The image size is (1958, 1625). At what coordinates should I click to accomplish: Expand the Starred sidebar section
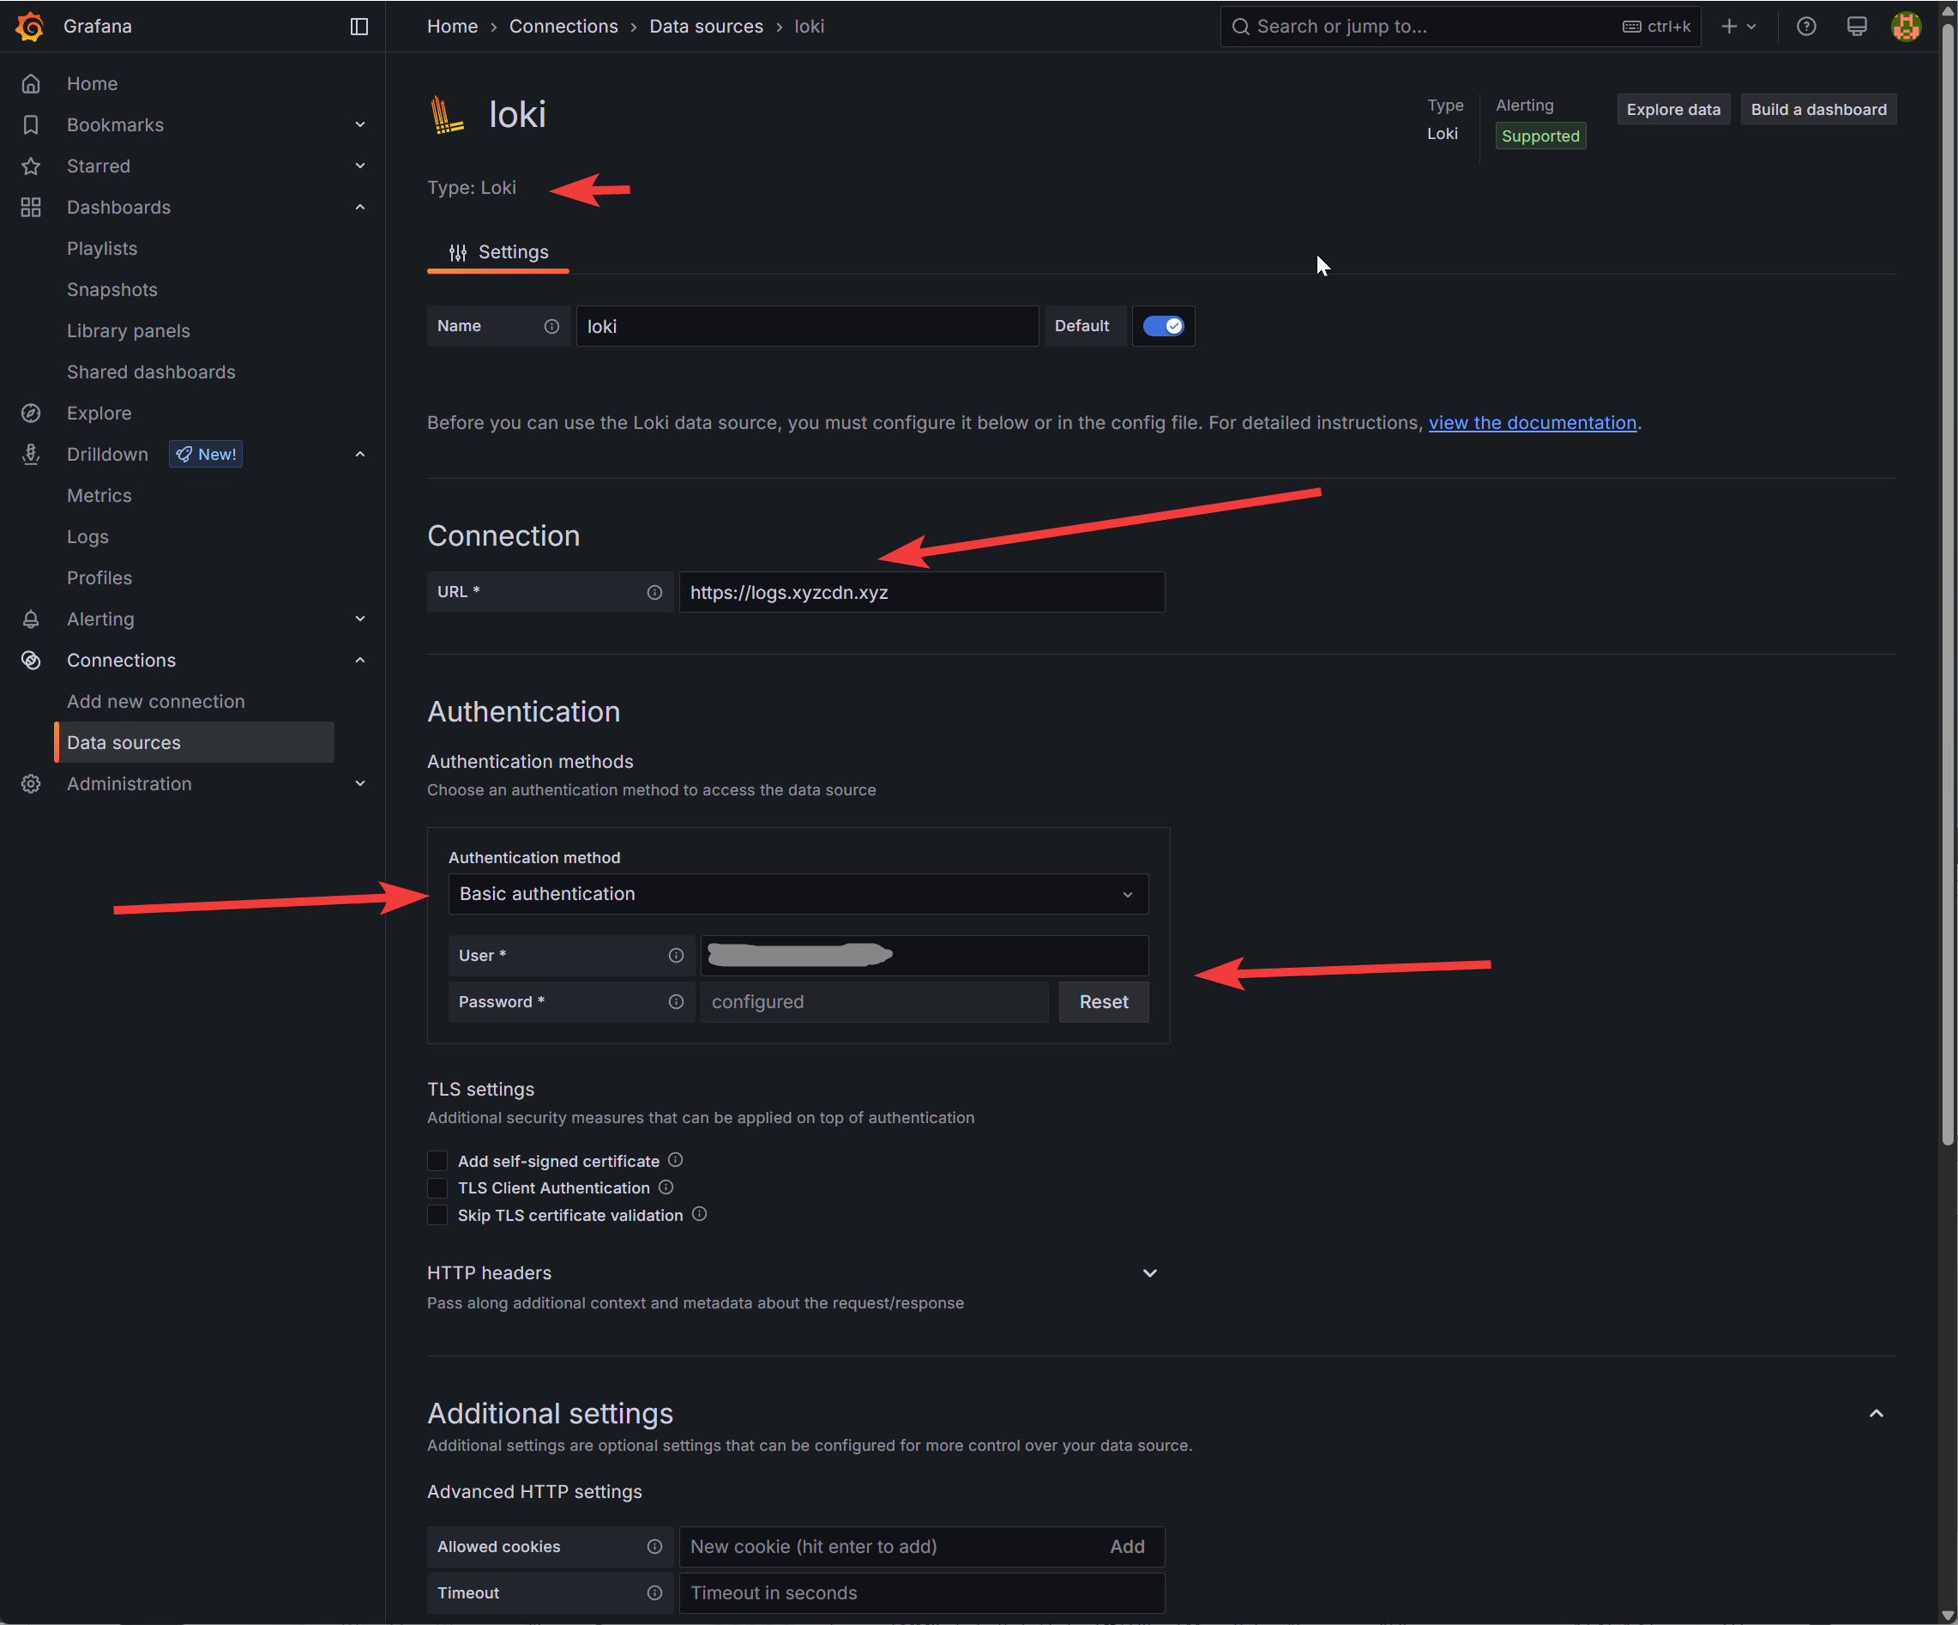pos(360,166)
